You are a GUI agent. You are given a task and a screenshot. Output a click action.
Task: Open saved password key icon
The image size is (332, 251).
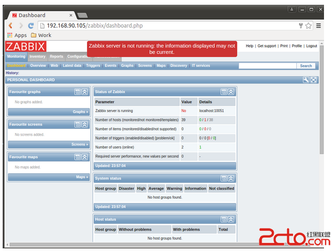[x=301, y=26]
